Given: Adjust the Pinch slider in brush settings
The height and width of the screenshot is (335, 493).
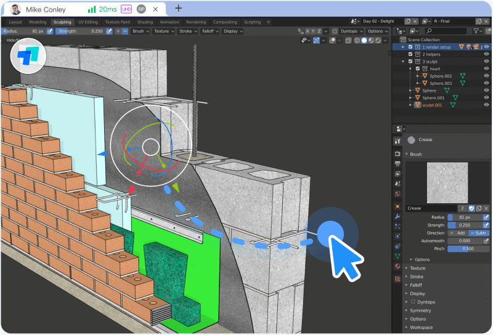Looking at the screenshot, I should coord(468,249).
